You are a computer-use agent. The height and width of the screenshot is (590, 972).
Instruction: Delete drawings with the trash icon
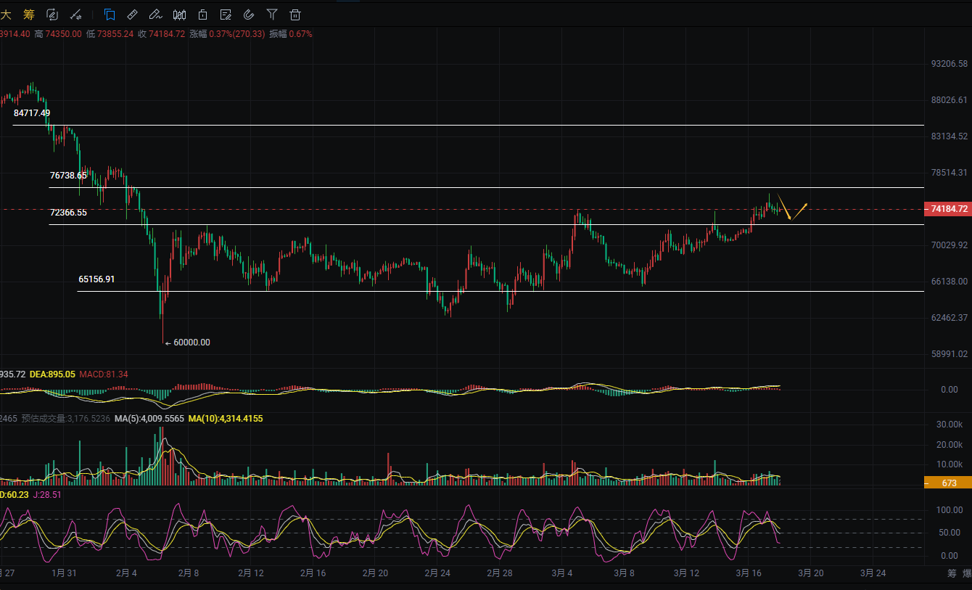(x=295, y=14)
